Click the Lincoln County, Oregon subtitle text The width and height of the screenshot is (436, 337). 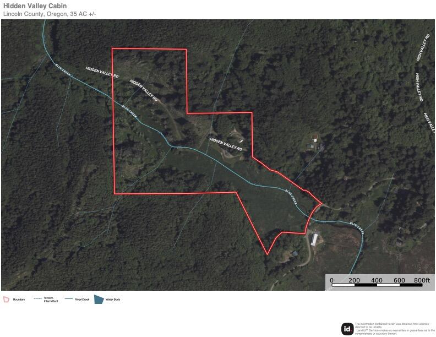pyautogui.click(x=50, y=14)
